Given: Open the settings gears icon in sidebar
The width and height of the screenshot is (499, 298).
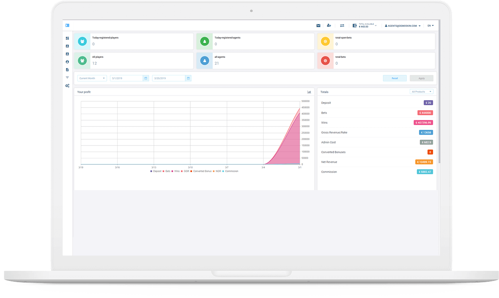Looking at the screenshot, I should [67, 86].
